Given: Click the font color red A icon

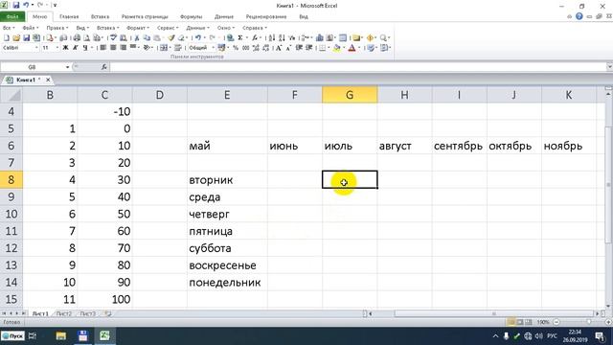Looking at the screenshot, I should click(352, 48).
